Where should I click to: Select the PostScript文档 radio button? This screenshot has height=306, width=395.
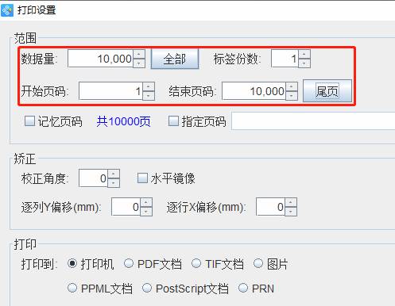(147, 288)
